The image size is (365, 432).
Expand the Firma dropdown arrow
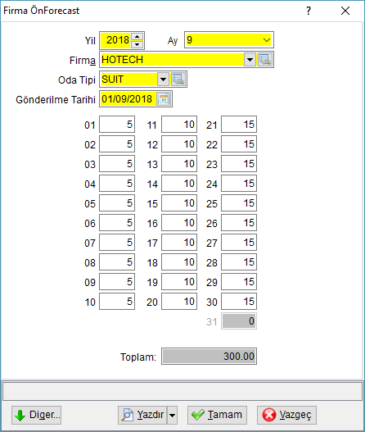(250, 60)
